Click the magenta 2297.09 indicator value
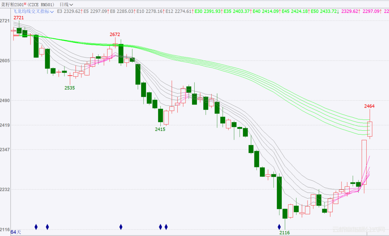 tap(372, 12)
